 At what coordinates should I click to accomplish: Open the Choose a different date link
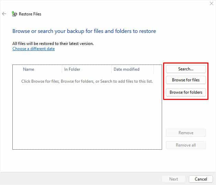pos(34,49)
